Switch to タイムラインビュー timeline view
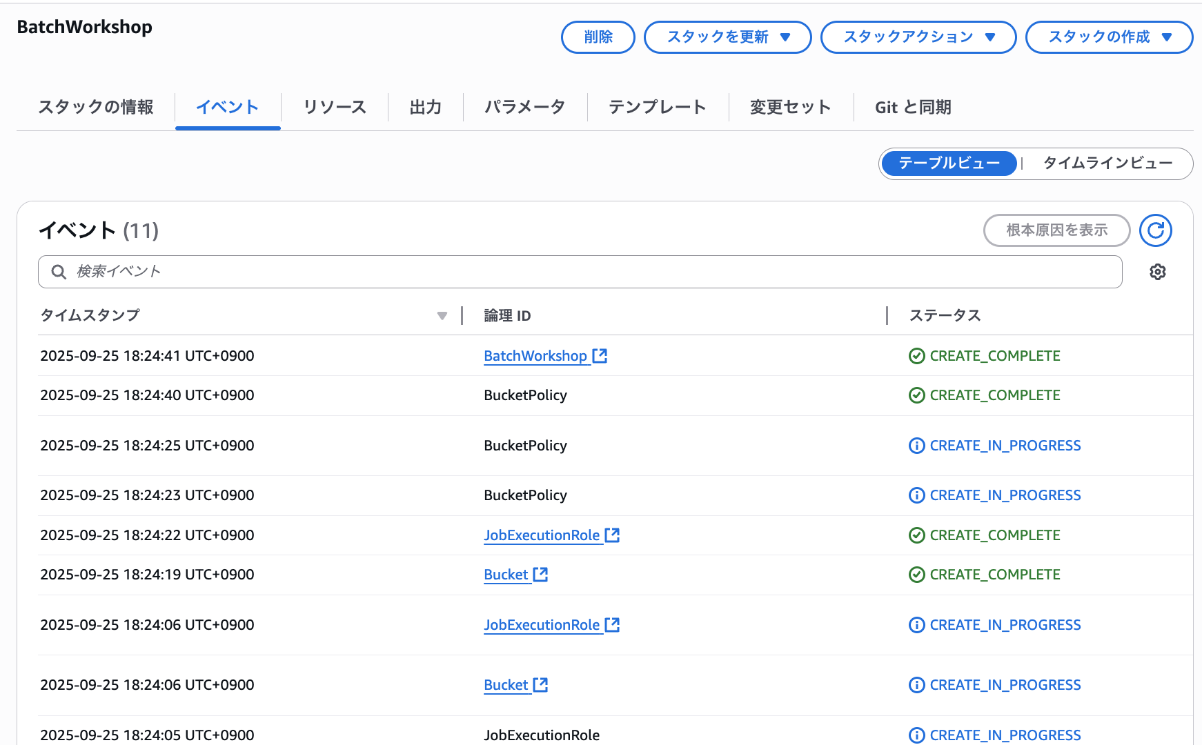The width and height of the screenshot is (1202, 745). pos(1107,163)
